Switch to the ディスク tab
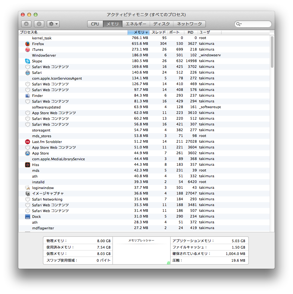The image size is (293, 294). pos(162,24)
